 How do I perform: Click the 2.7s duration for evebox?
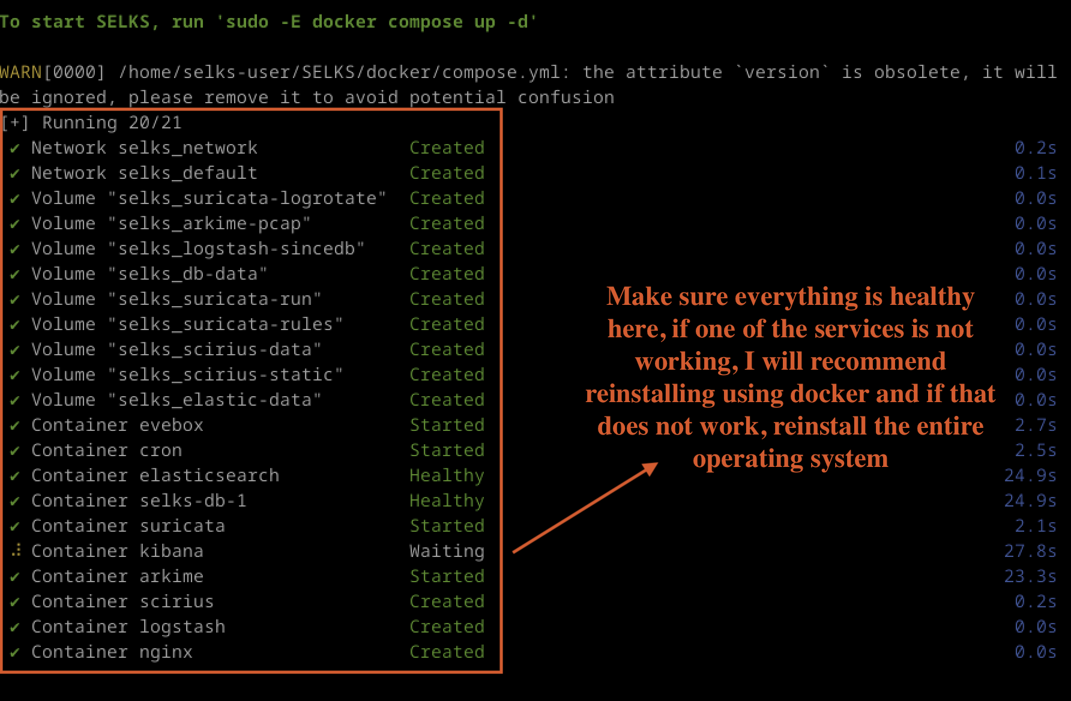[1036, 426]
